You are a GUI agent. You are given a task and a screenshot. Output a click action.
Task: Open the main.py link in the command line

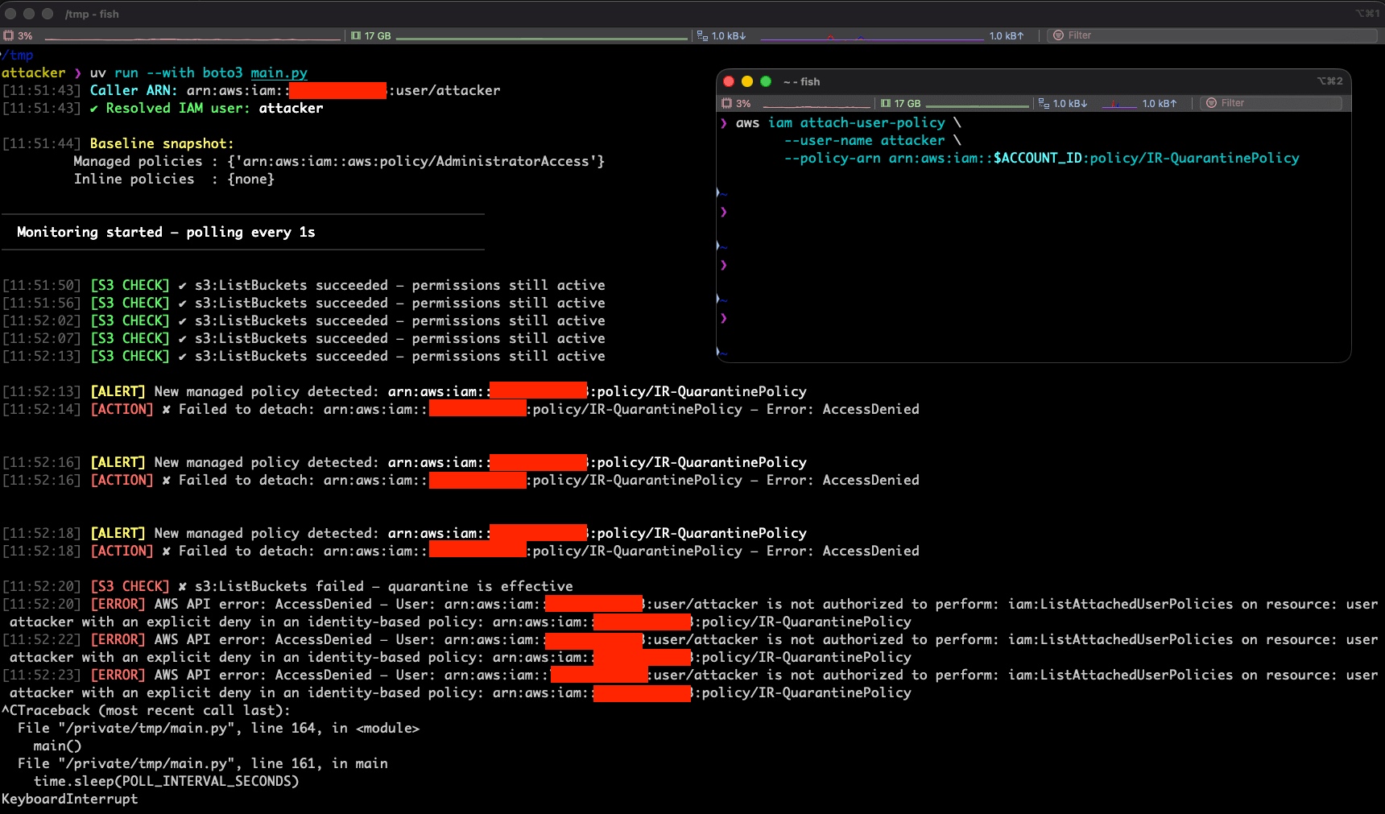[x=279, y=72]
